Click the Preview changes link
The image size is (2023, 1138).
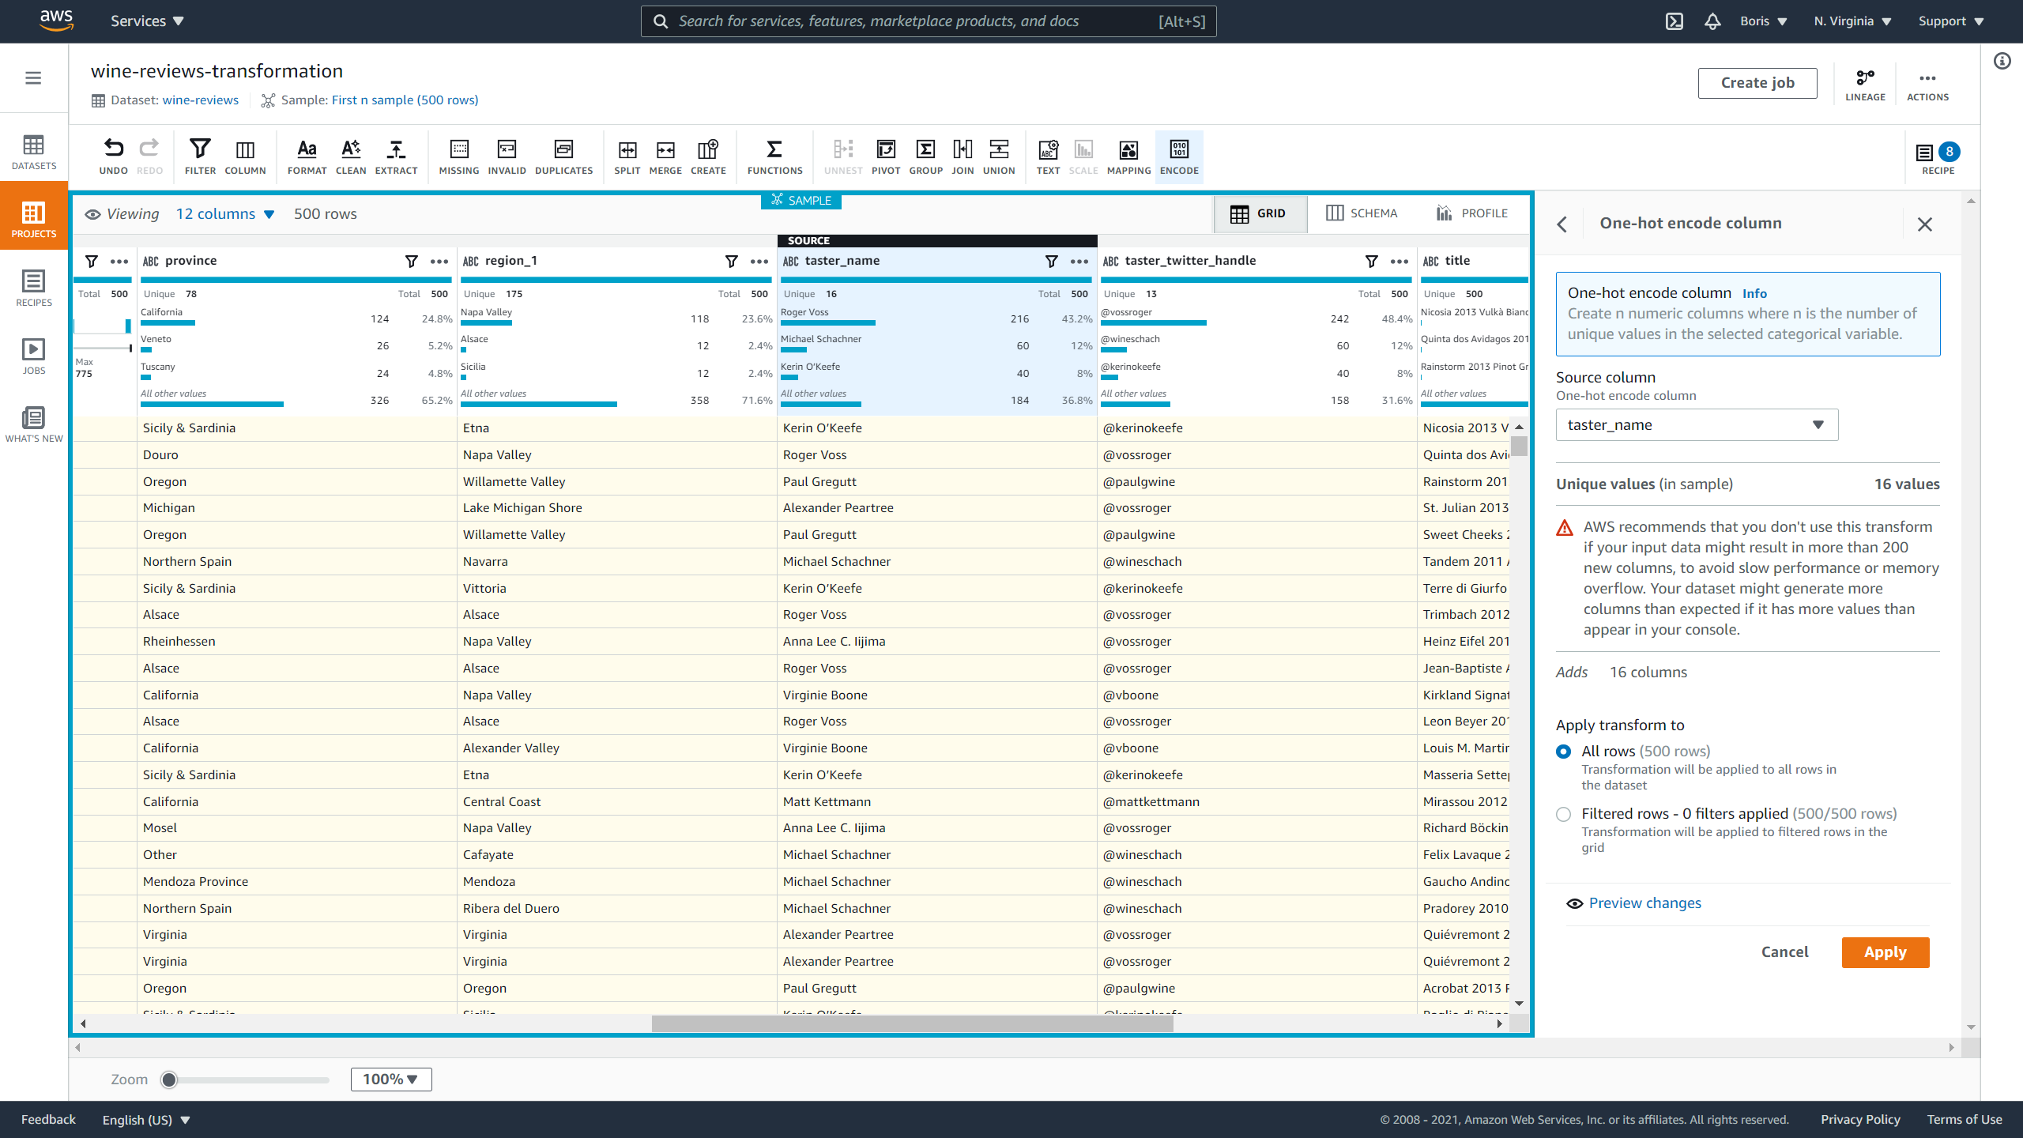[1645, 903]
